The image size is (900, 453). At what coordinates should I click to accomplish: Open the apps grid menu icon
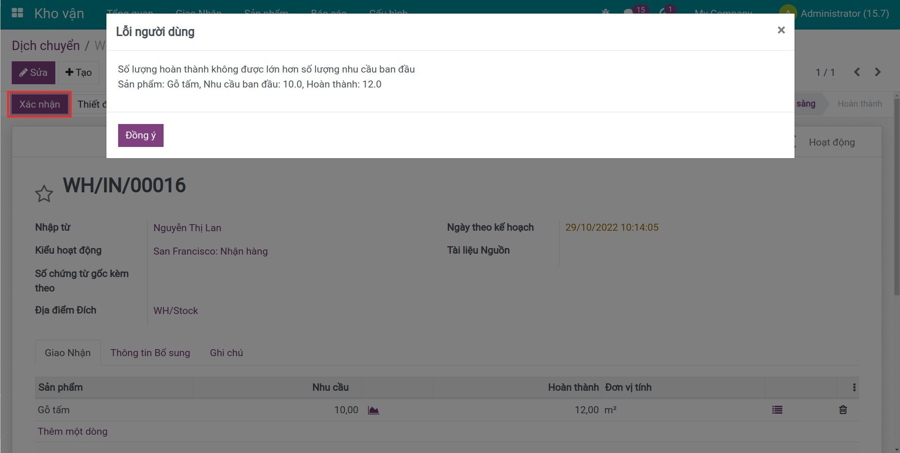pos(17,13)
